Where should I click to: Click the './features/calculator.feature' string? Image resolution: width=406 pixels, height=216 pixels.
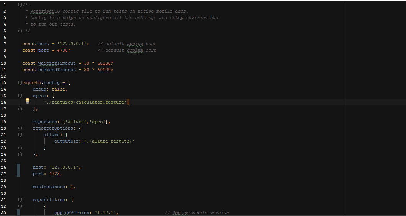[x=85, y=102]
